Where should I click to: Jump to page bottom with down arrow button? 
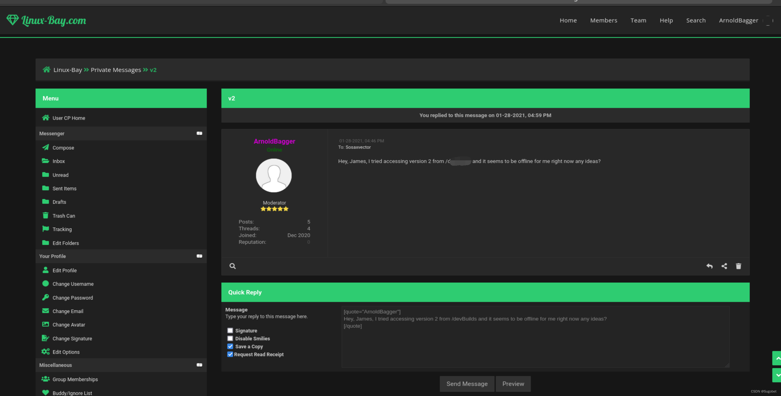pos(777,375)
